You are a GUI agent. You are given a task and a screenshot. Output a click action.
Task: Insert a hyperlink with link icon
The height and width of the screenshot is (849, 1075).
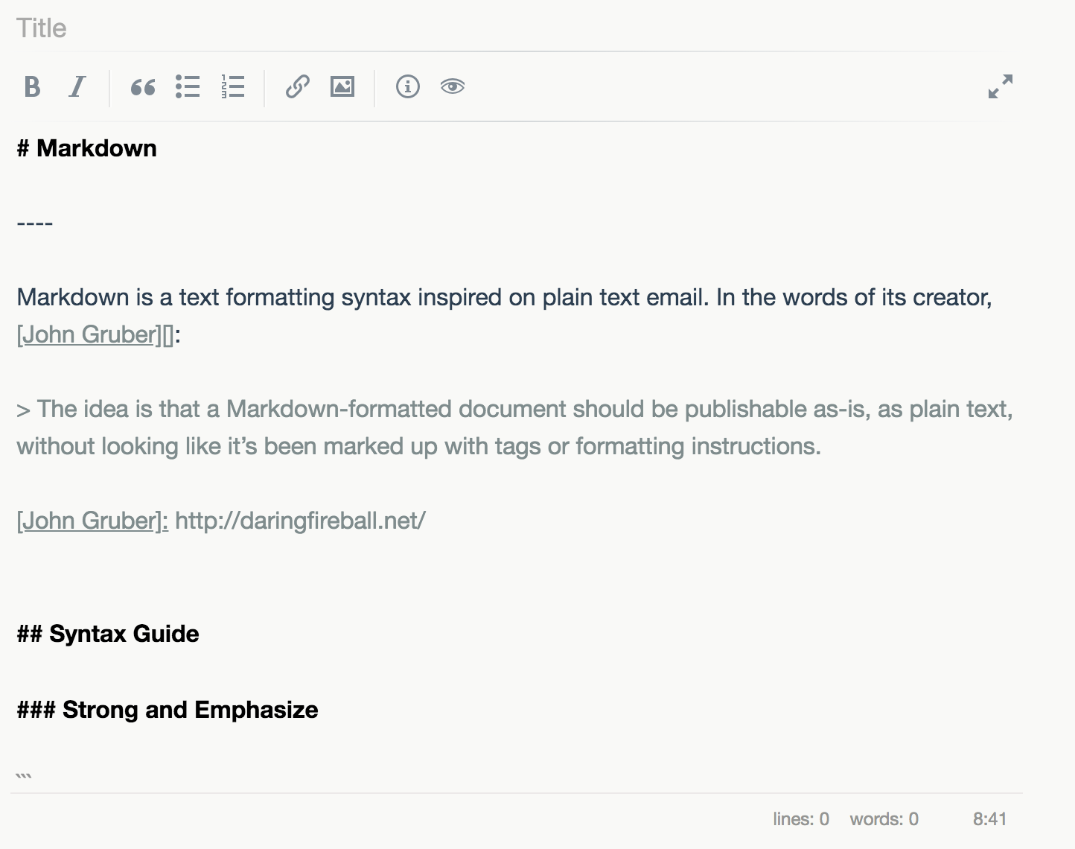click(297, 87)
